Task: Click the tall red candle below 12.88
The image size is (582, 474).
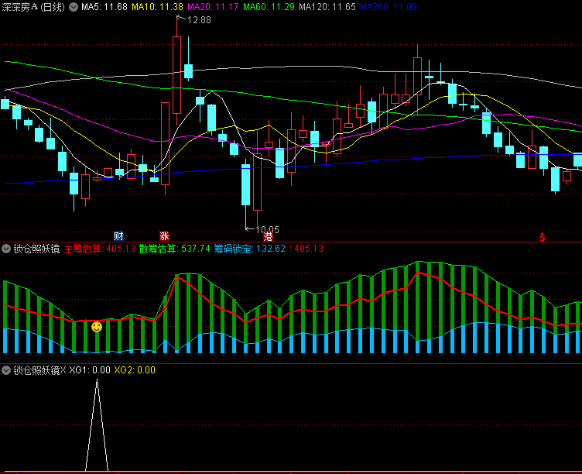Action: pyautogui.click(x=176, y=74)
